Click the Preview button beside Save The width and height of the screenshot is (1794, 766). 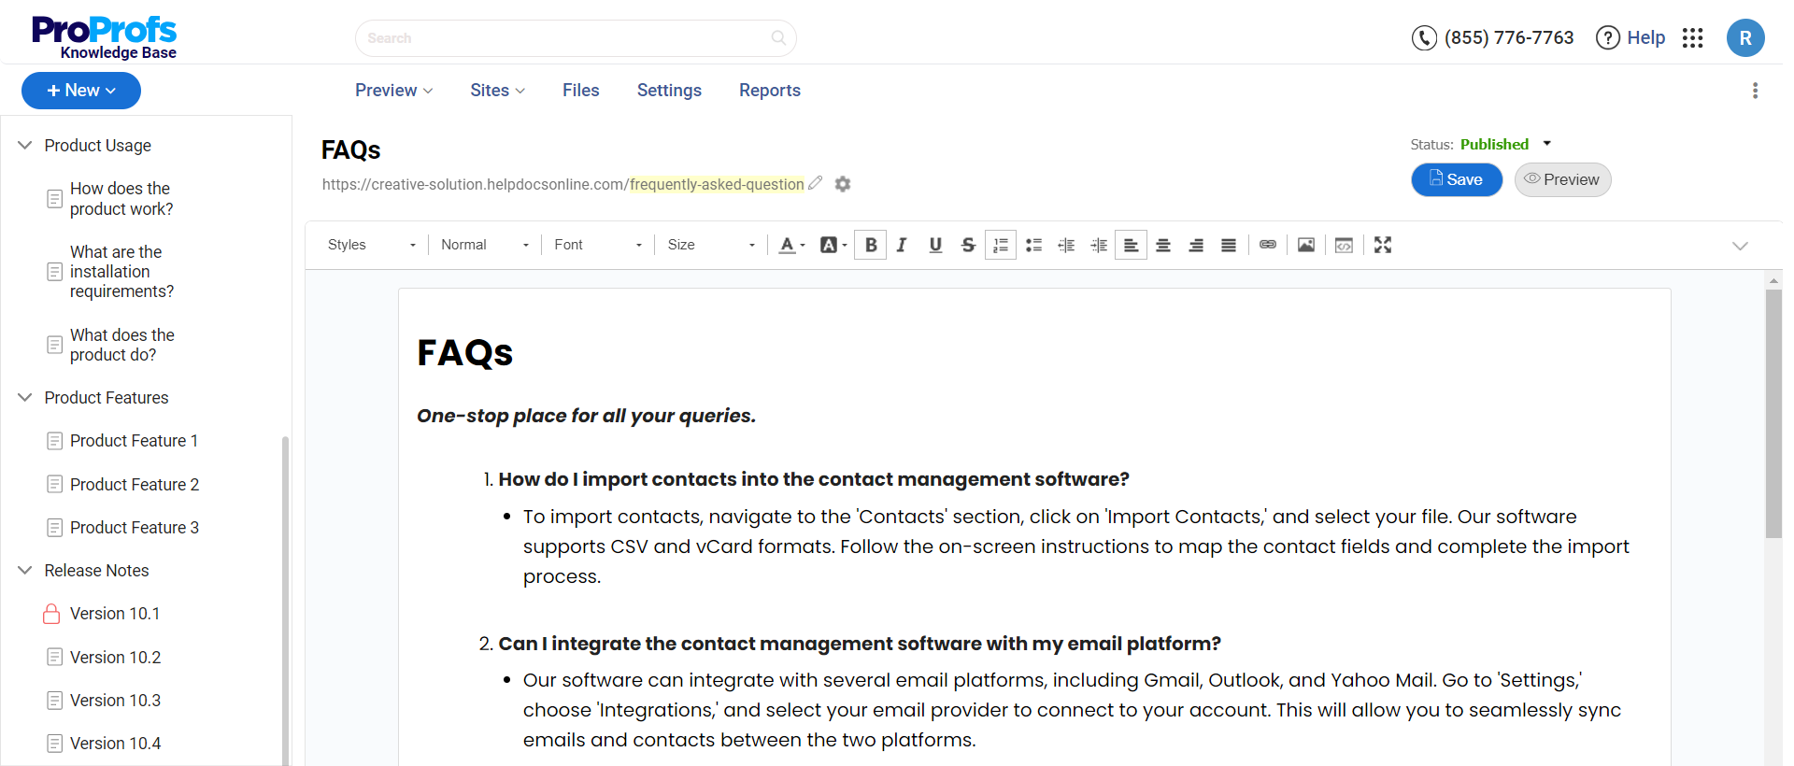pyautogui.click(x=1562, y=179)
